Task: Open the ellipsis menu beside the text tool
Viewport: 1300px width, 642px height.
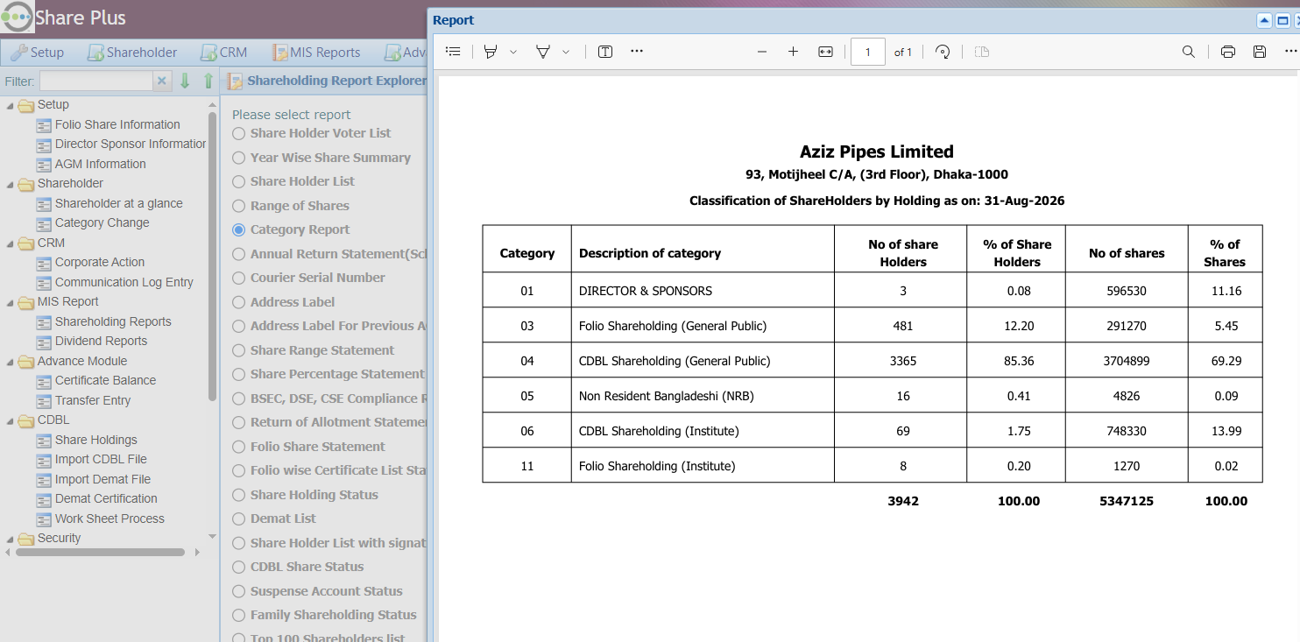Action: point(637,51)
